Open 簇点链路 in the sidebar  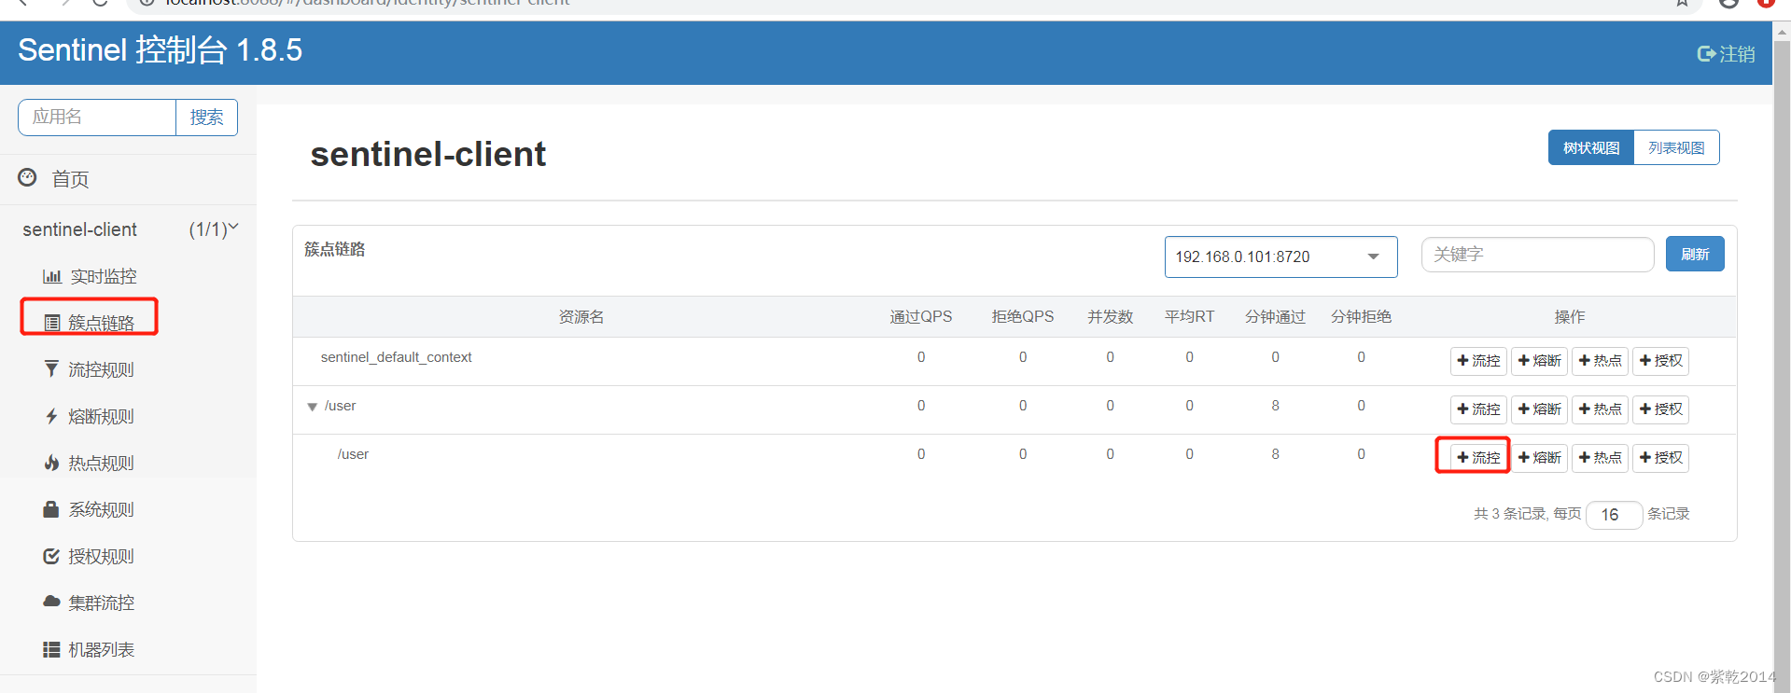point(101,323)
